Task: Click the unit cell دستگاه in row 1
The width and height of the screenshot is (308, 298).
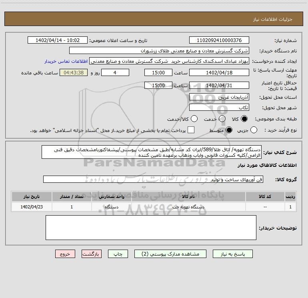Action: [x=111, y=207]
